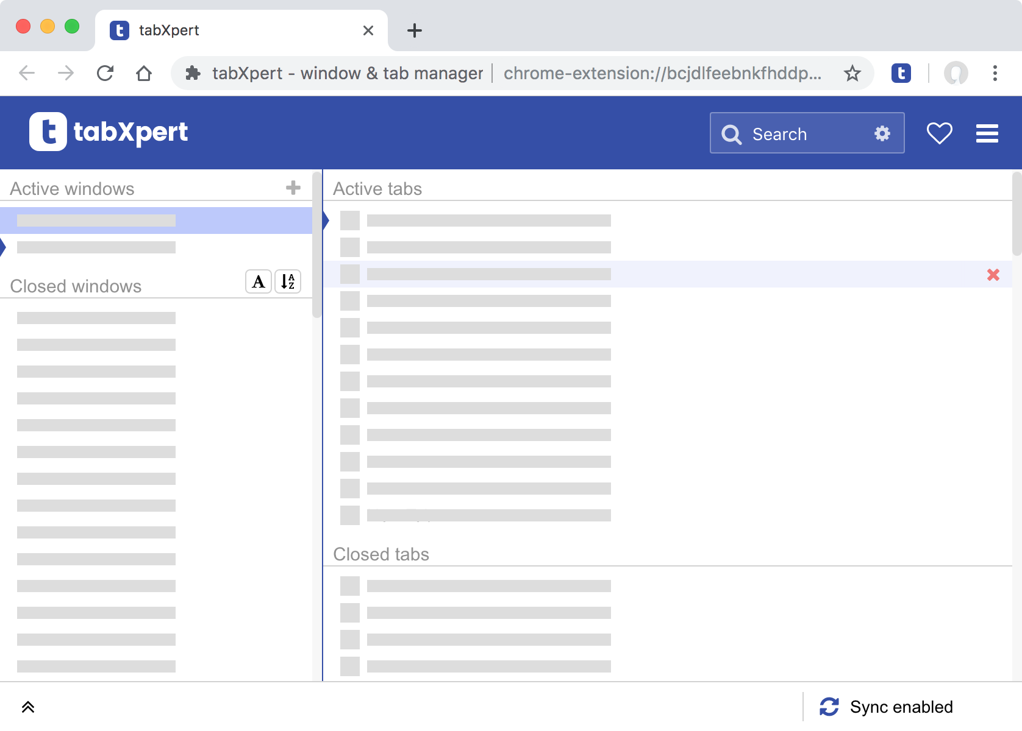Sort closed windows alphabetically A-Z
The image size is (1022, 731).
tap(288, 281)
